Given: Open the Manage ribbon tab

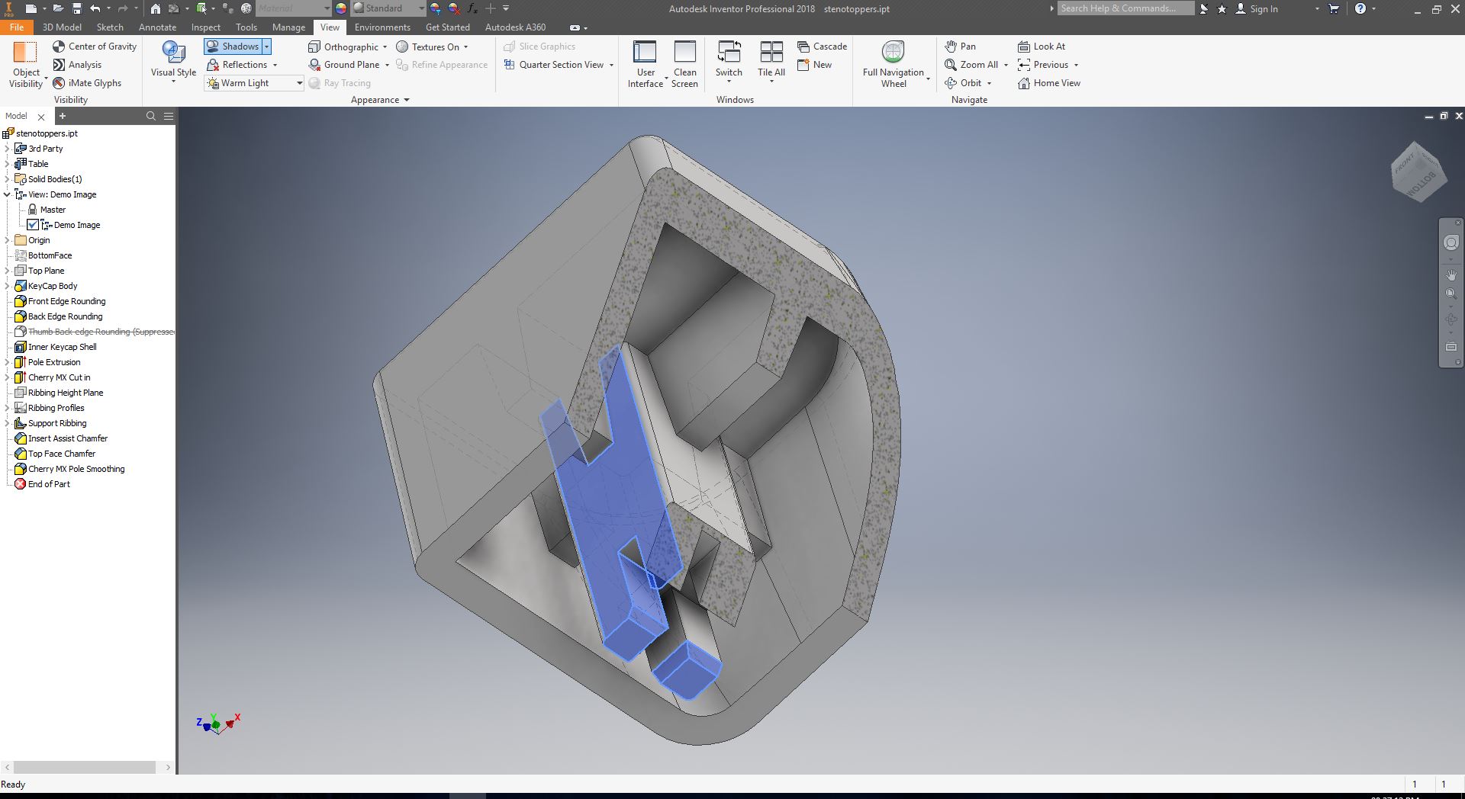Looking at the screenshot, I should click(x=288, y=27).
